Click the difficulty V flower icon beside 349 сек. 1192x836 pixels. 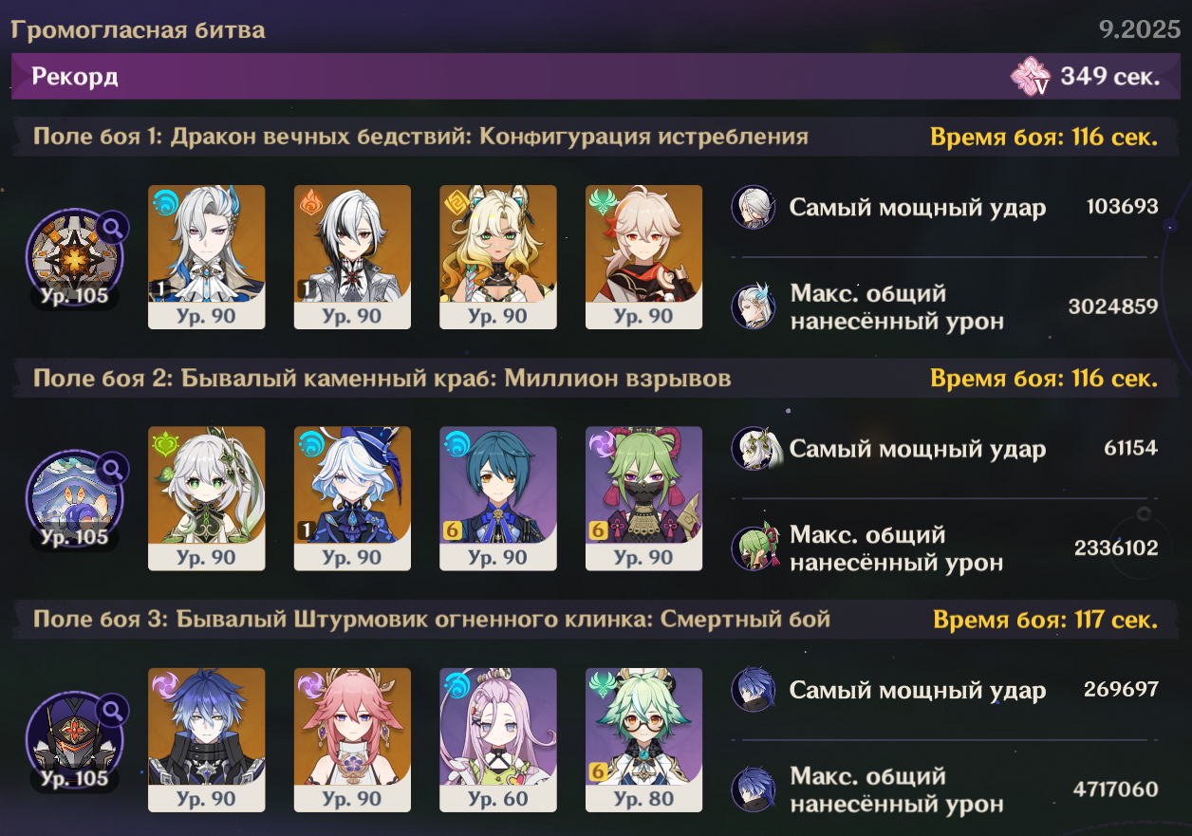1032,77
